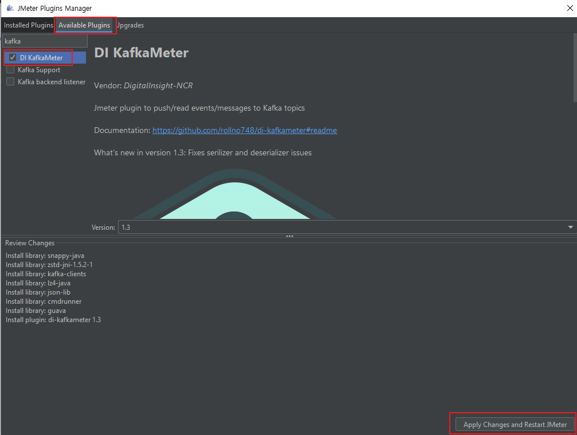577x435 pixels.
Task: Check the Kafka Support checkbox
Action: 10,69
